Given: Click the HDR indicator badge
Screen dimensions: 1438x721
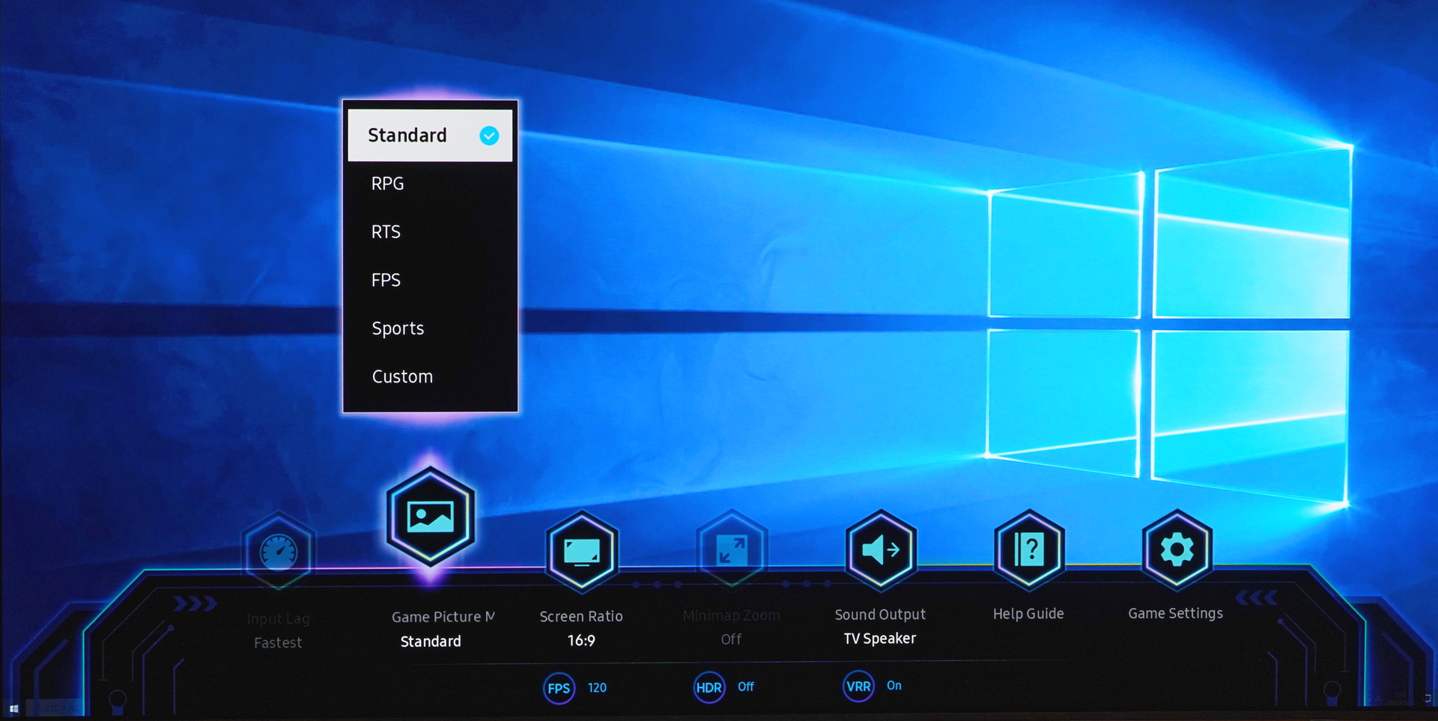Looking at the screenshot, I should (x=709, y=687).
